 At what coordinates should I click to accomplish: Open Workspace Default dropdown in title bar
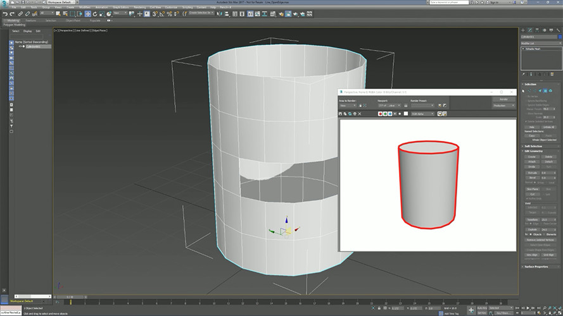pos(63,2)
